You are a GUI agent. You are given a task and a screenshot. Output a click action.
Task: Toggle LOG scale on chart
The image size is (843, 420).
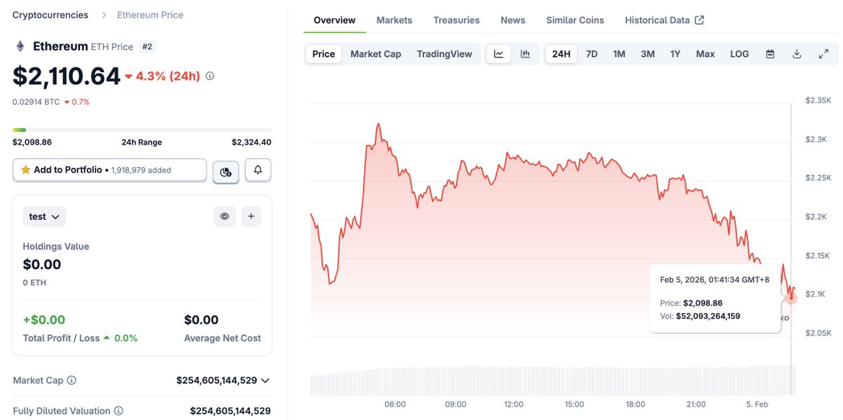(739, 54)
